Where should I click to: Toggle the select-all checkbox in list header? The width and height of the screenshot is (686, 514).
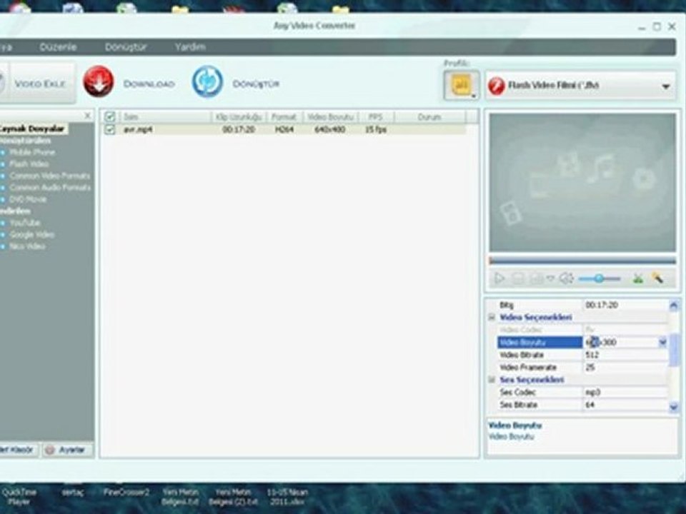click(x=110, y=116)
